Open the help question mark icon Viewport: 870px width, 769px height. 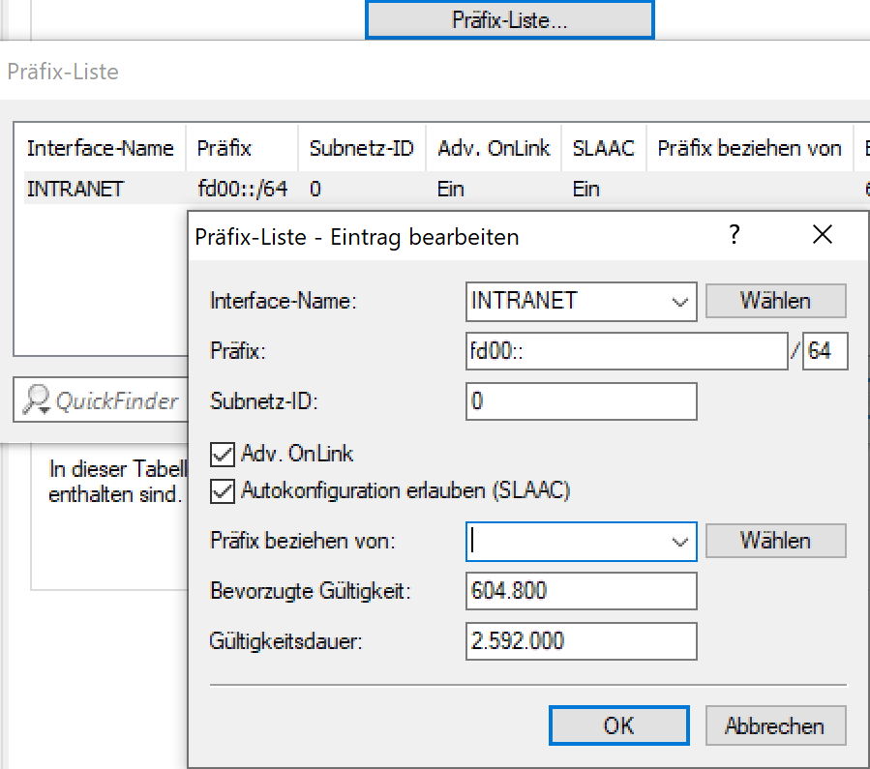(x=734, y=235)
